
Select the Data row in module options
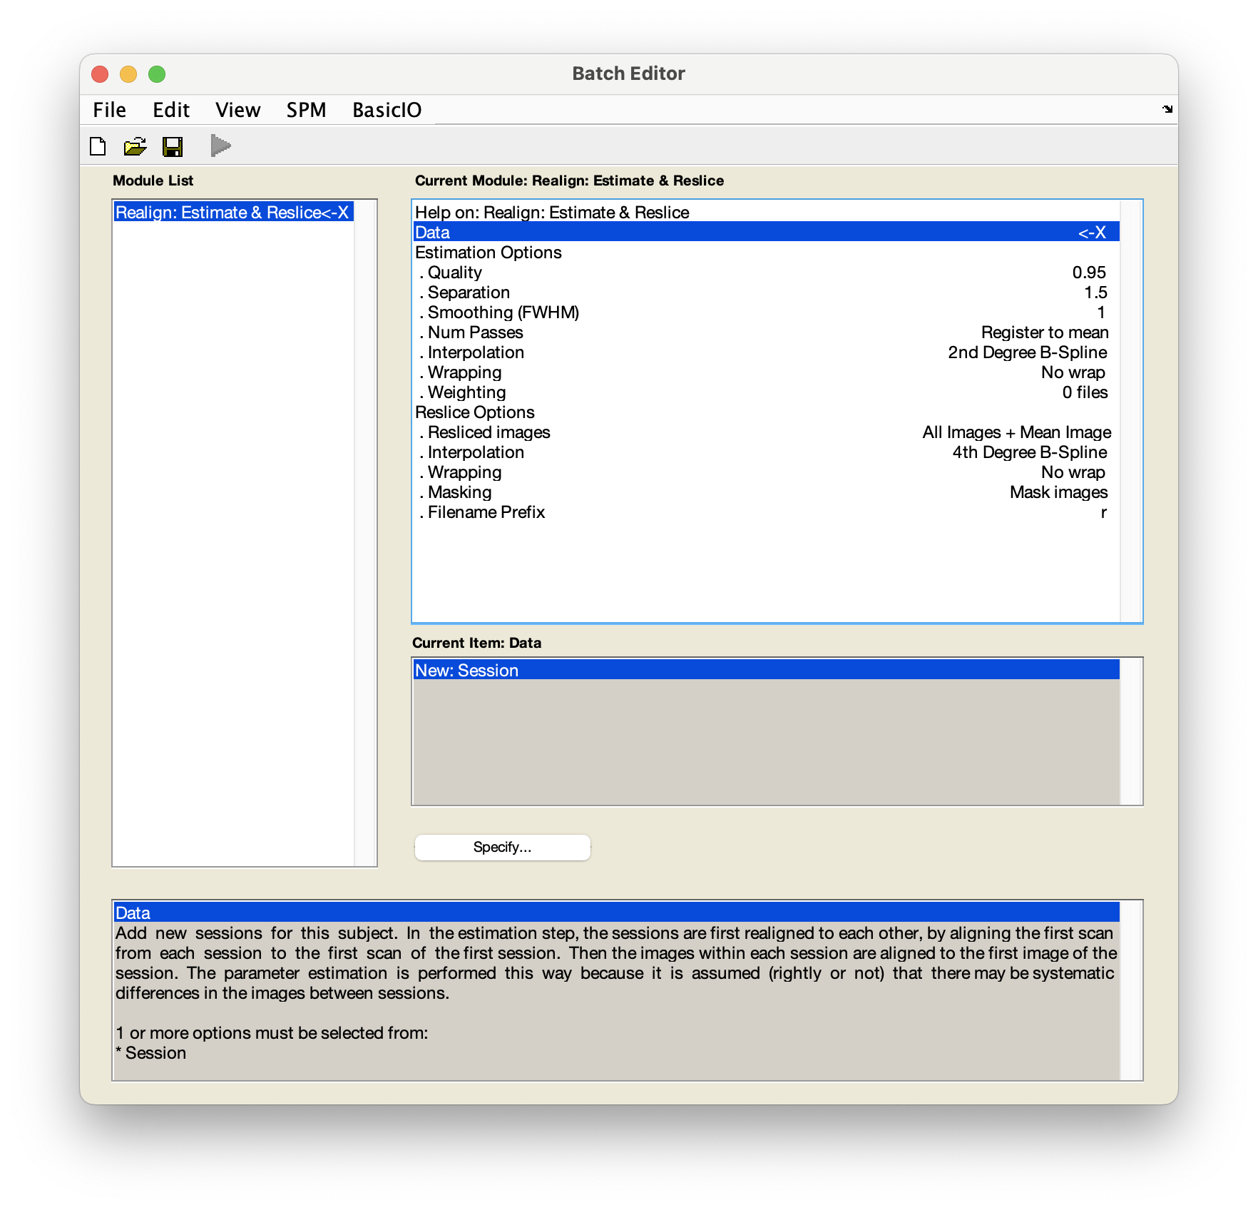(x=767, y=232)
